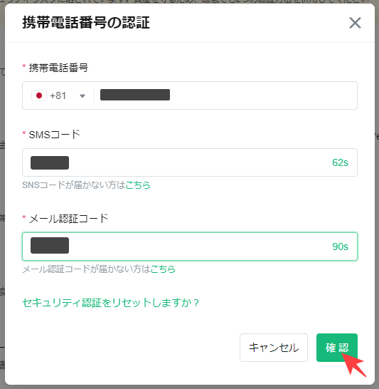
Task: Click the SMSコード field label
Action: click(55, 135)
